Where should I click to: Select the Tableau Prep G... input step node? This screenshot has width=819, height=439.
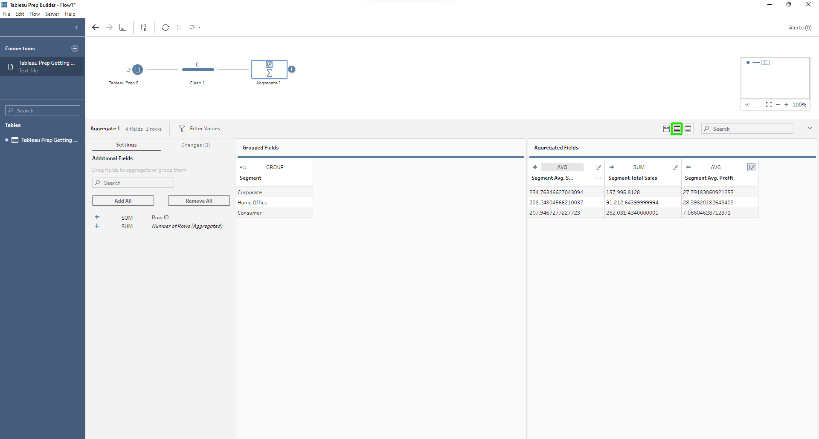[x=137, y=69]
